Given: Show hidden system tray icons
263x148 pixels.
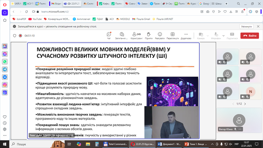Looking at the screenshot, I should 212,144.
